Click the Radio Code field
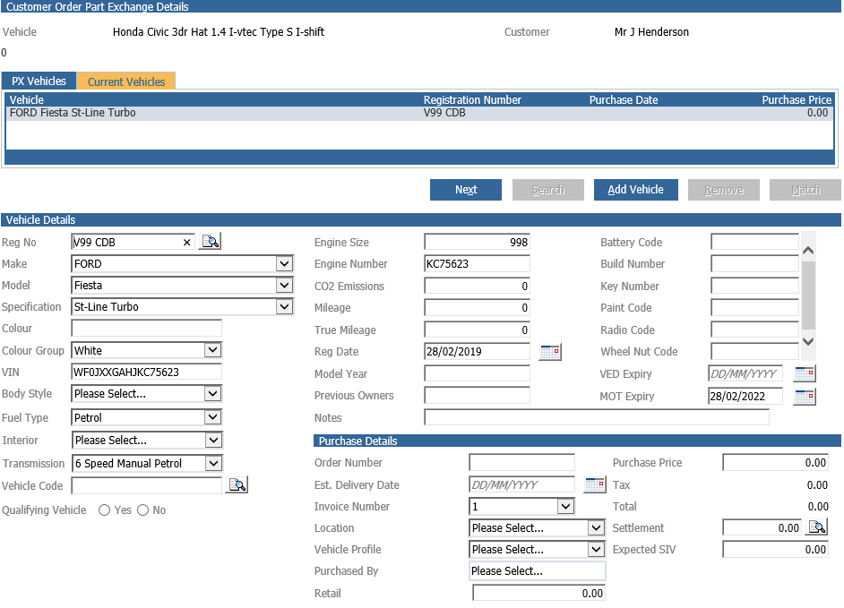Screen dimensions: 844x608 [754, 330]
